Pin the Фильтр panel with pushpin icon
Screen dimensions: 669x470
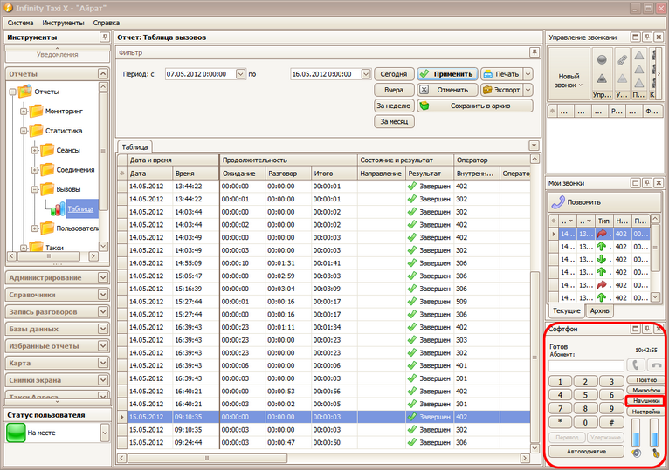coord(535,52)
